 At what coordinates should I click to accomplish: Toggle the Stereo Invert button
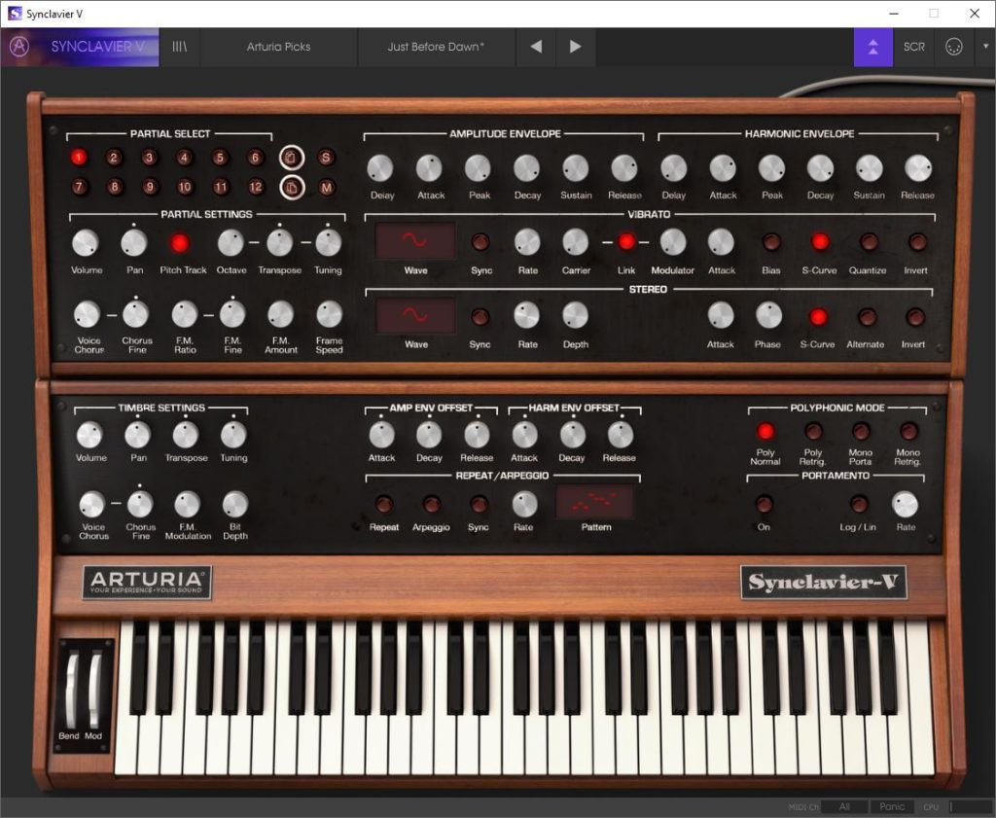(x=914, y=316)
